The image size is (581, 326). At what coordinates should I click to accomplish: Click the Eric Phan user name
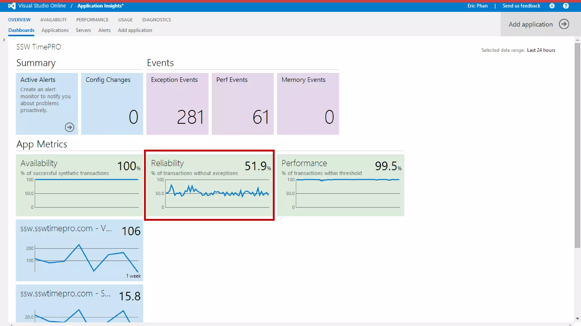tap(477, 6)
